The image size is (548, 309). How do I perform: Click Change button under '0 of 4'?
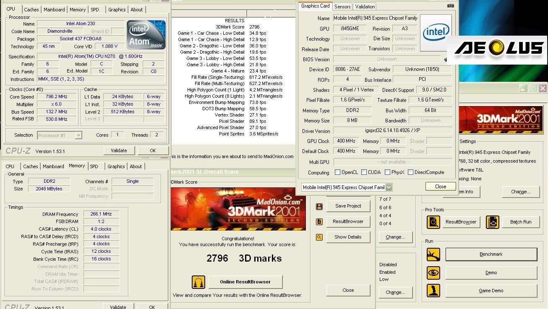click(x=396, y=237)
